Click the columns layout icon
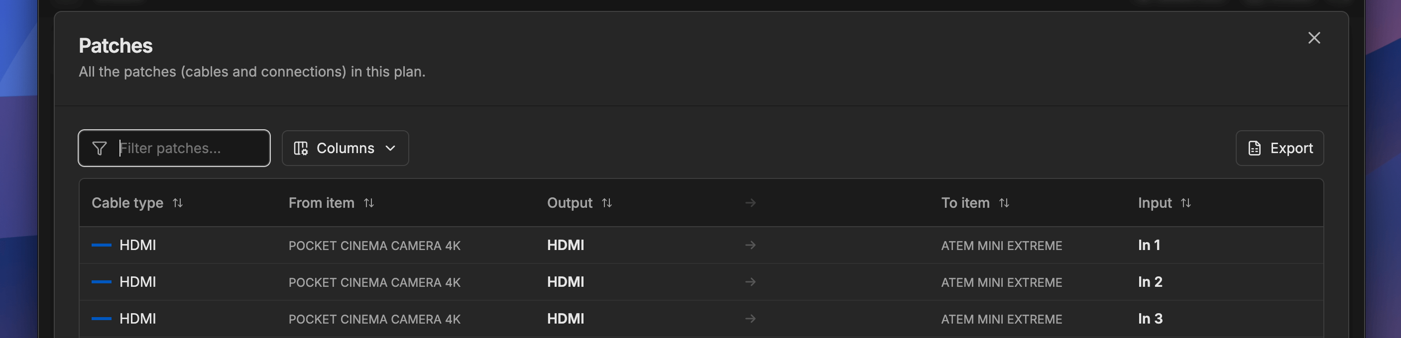 tap(301, 148)
